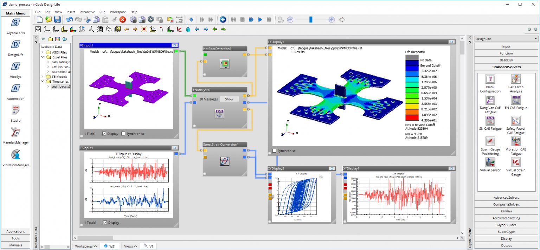
Task: Pick the Virtual Sensor glyph in palette
Action: tap(490, 162)
